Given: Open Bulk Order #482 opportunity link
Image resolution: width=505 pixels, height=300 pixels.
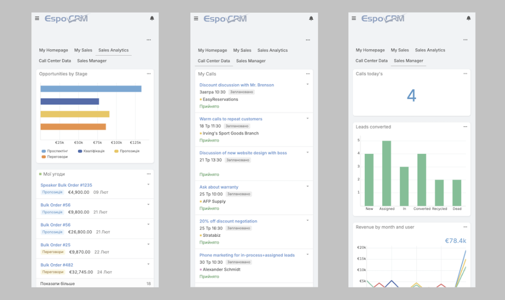Looking at the screenshot, I should coord(57,265).
